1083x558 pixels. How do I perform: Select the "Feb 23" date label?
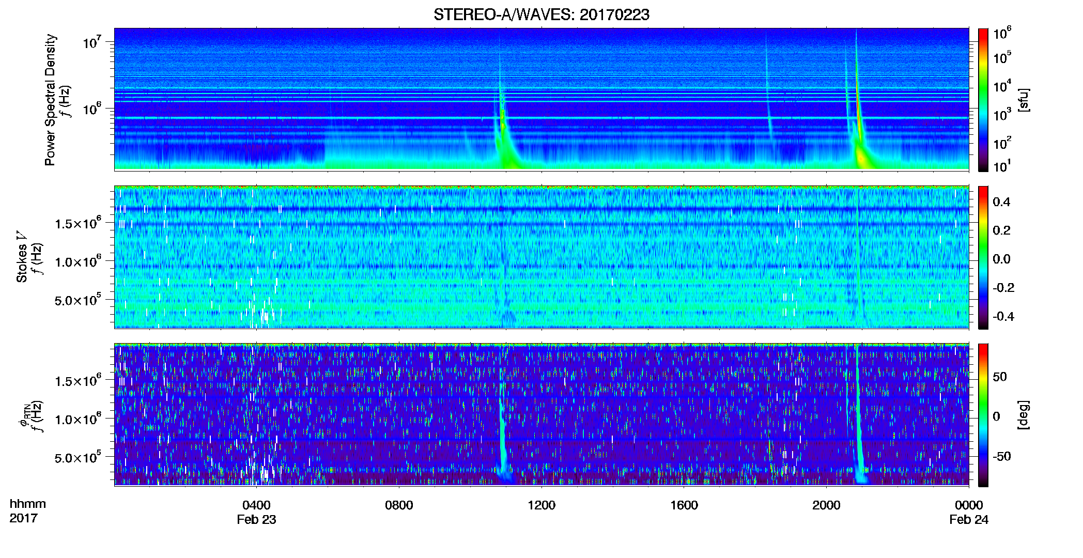click(x=256, y=519)
